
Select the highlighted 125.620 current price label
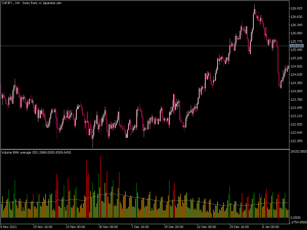[x=297, y=46]
